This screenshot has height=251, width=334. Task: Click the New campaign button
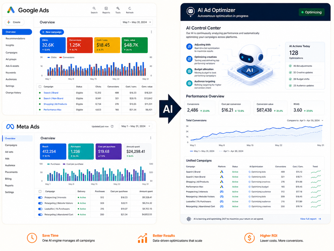(52, 32)
